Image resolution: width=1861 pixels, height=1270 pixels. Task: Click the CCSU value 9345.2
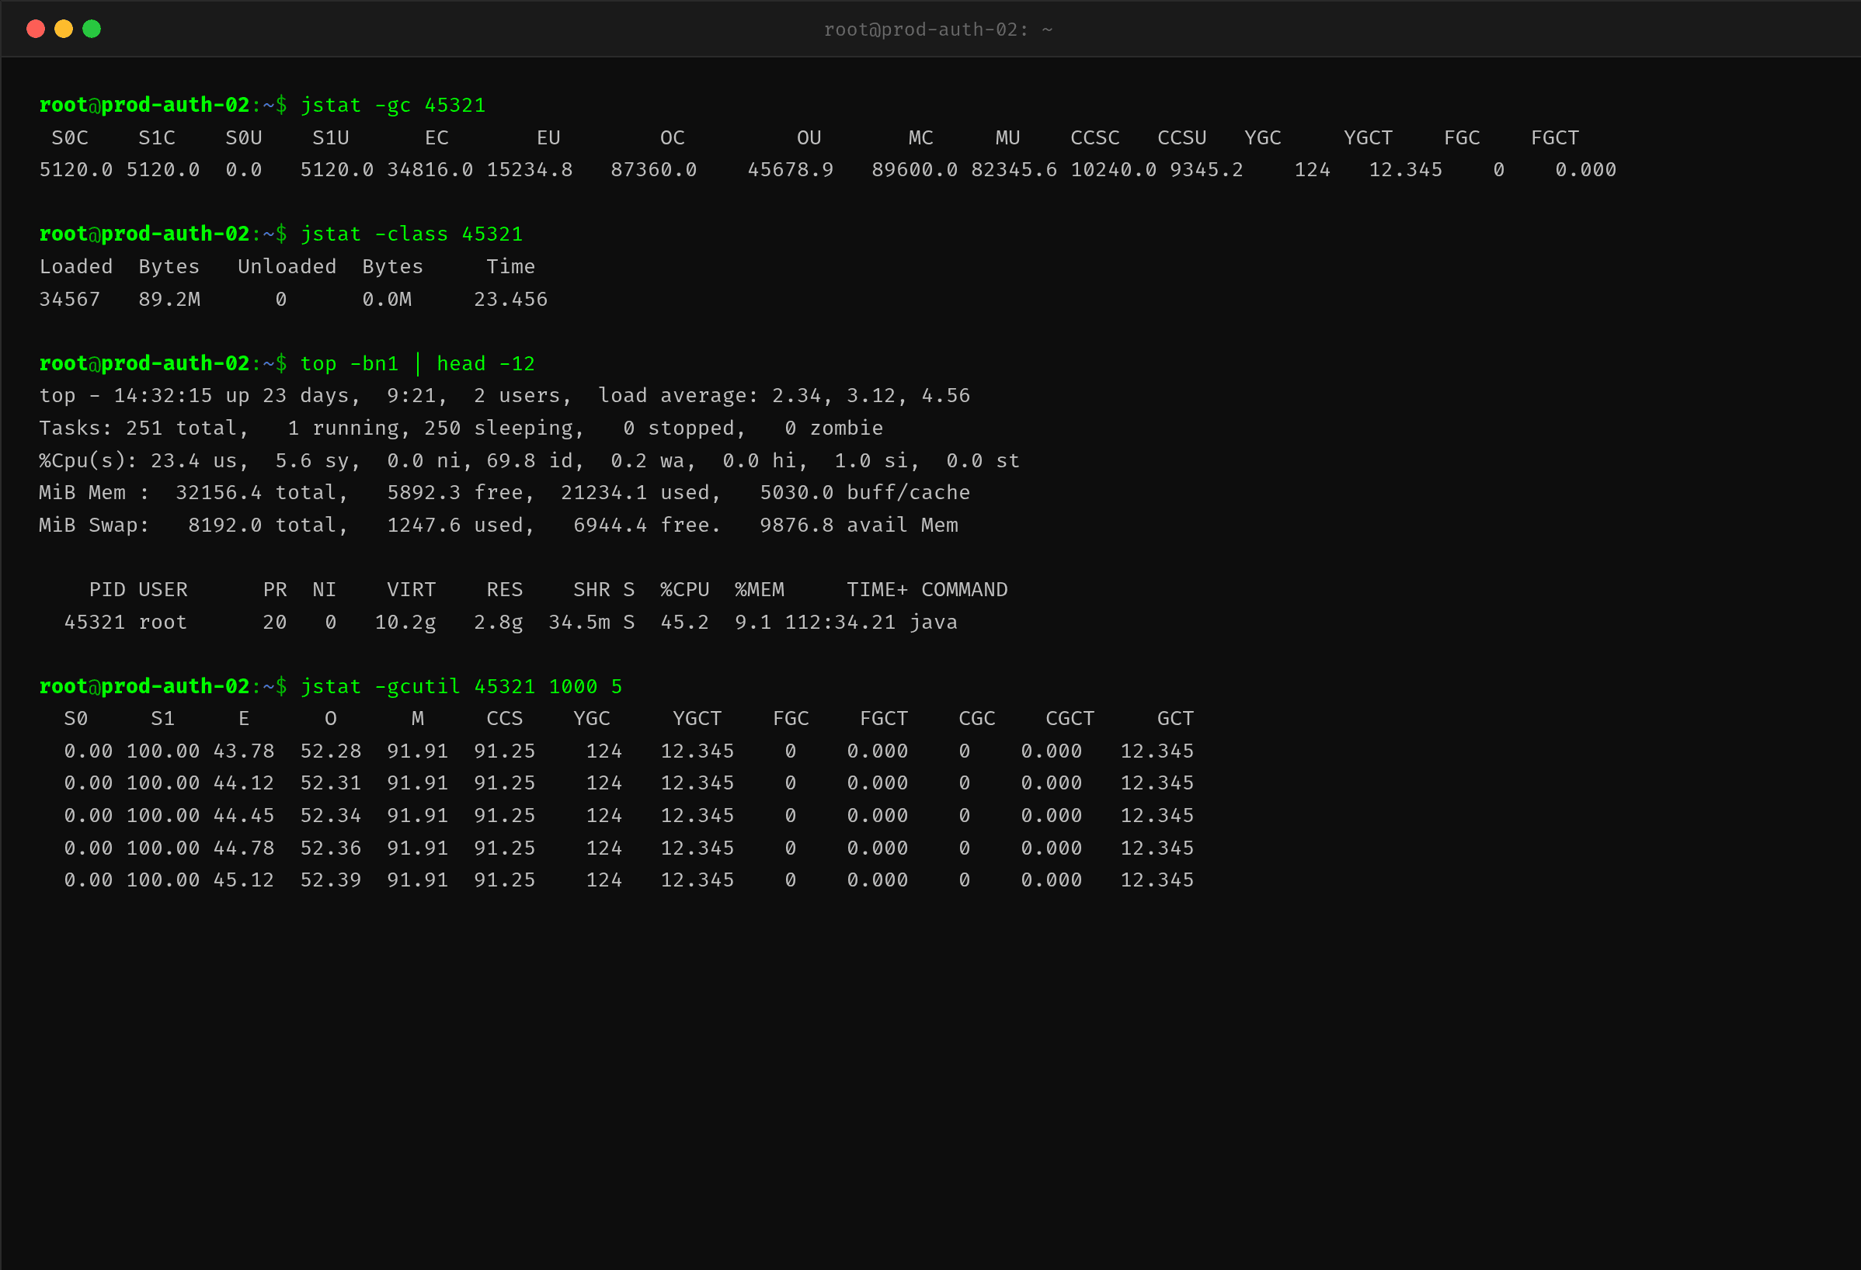point(1207,170)
